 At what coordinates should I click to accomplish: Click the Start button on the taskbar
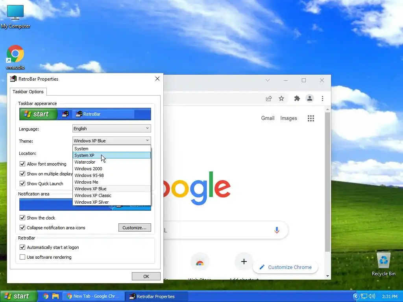coord(18,296)
